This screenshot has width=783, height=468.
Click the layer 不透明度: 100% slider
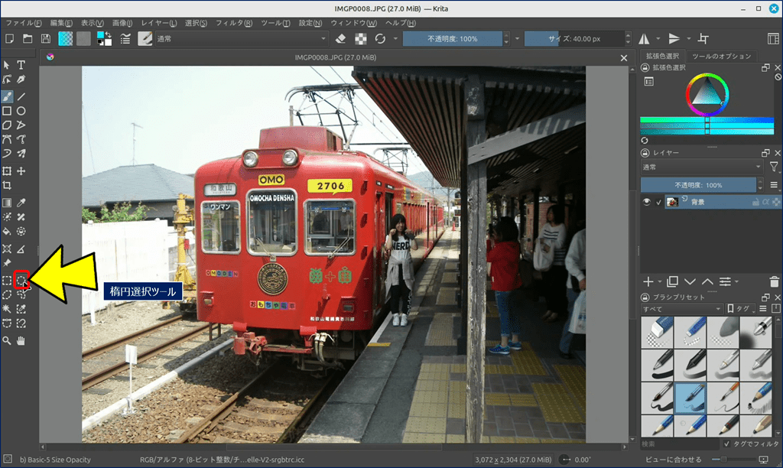tap(697, 185)
